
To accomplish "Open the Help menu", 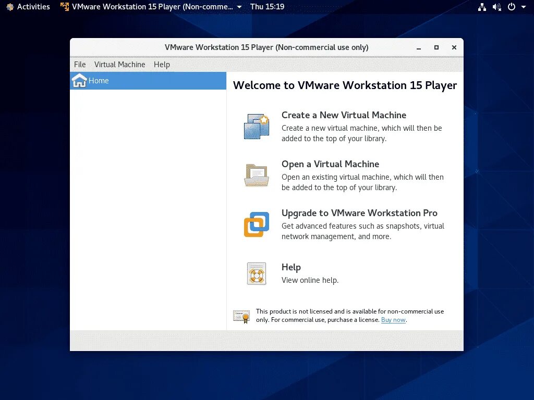I will click(x=162, y=64).
